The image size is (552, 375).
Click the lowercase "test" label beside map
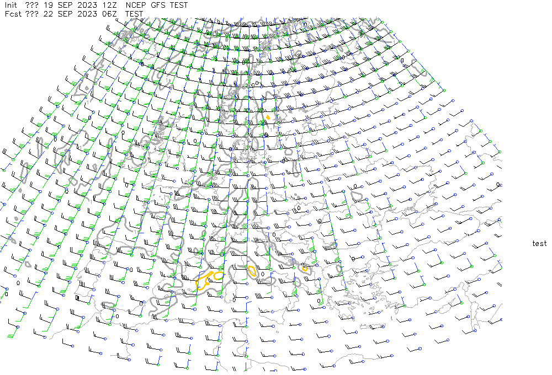(539, 243)
